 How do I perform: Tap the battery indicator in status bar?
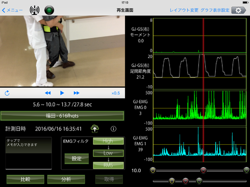(245, 3)
